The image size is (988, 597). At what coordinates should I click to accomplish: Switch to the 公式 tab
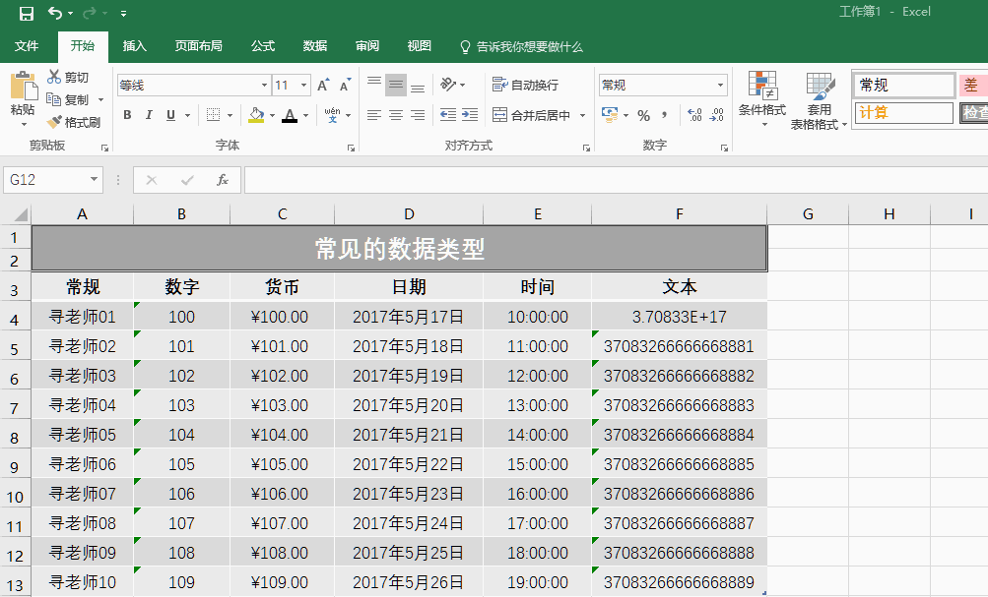pos(263,46)
